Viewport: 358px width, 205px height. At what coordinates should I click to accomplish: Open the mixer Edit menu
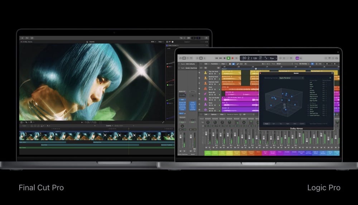[206, 114]
